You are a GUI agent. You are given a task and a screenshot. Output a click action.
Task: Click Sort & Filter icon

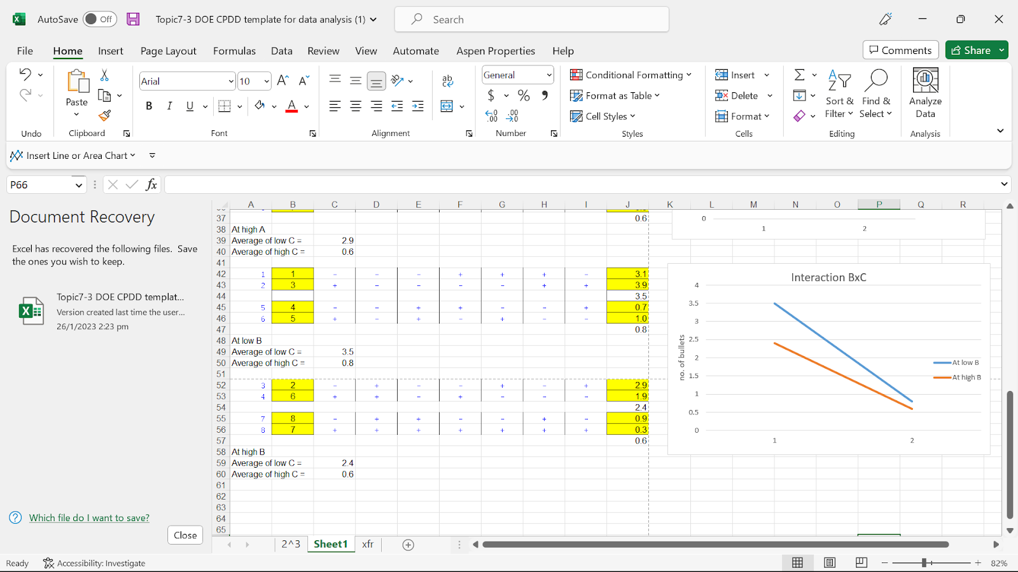tap(839, 93)
